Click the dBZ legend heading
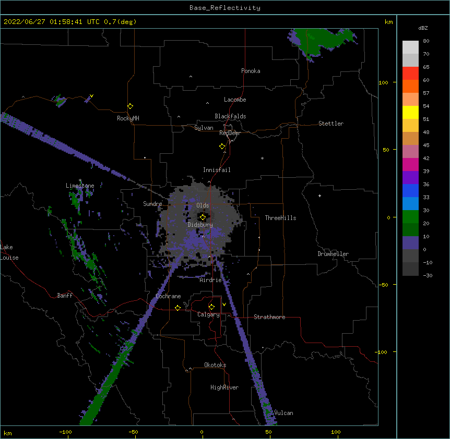 pos(423,28)
